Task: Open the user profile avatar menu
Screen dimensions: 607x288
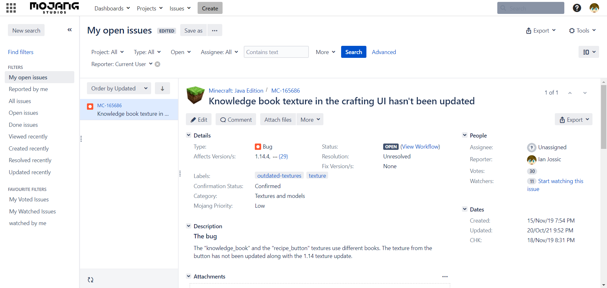Action: (x=594, y=8)
